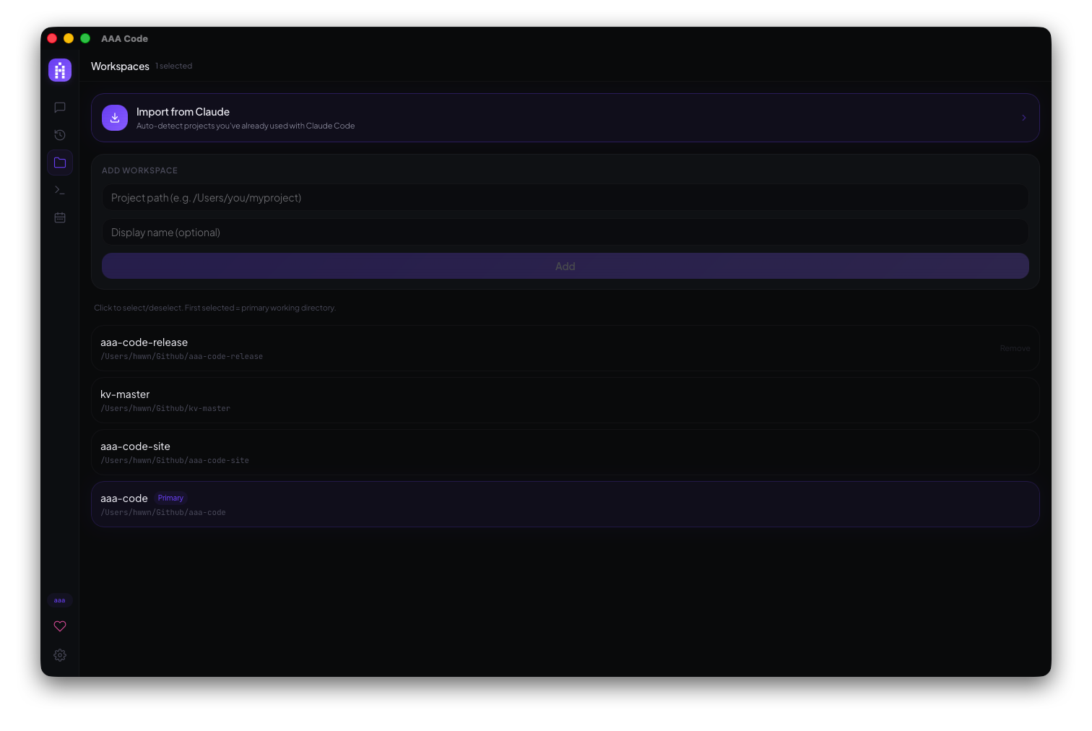
Task: Click the path /Users/hwwn/Github/aaa-code-release
Action: (181, 357)
